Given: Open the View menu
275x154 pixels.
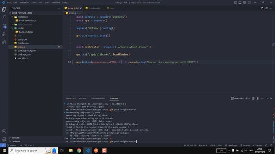Looking at the screenshot, I should [34, 3].
